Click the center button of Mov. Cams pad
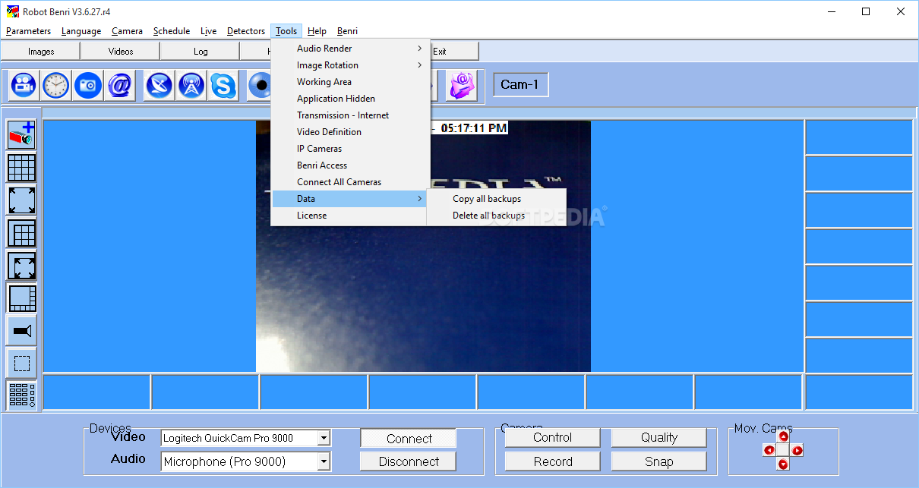The image size is (919, 488). point(783,450)
